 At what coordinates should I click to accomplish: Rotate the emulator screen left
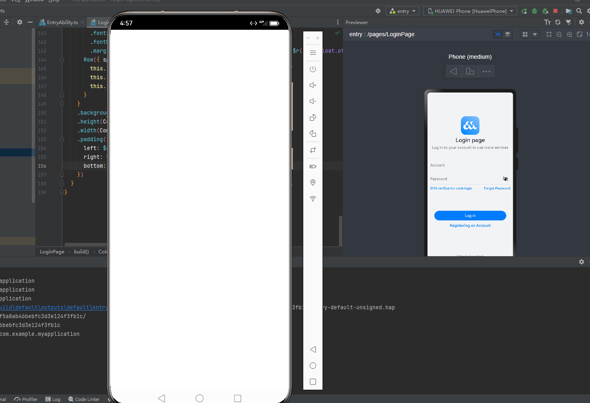[313, 117]
